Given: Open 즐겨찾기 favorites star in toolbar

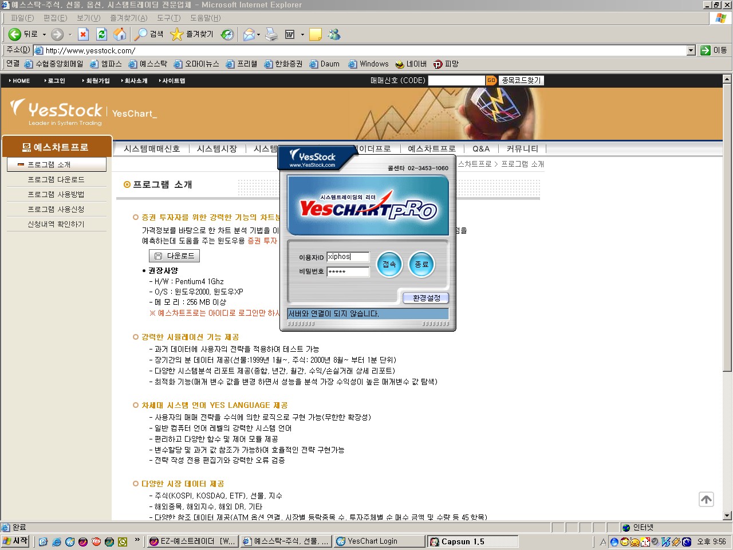Looking at the screenshot, I should [192, 34].
